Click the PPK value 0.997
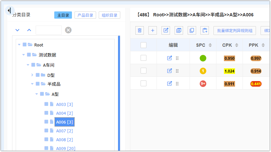This screenshot has width=271, height=152. (x=256, y=59)
